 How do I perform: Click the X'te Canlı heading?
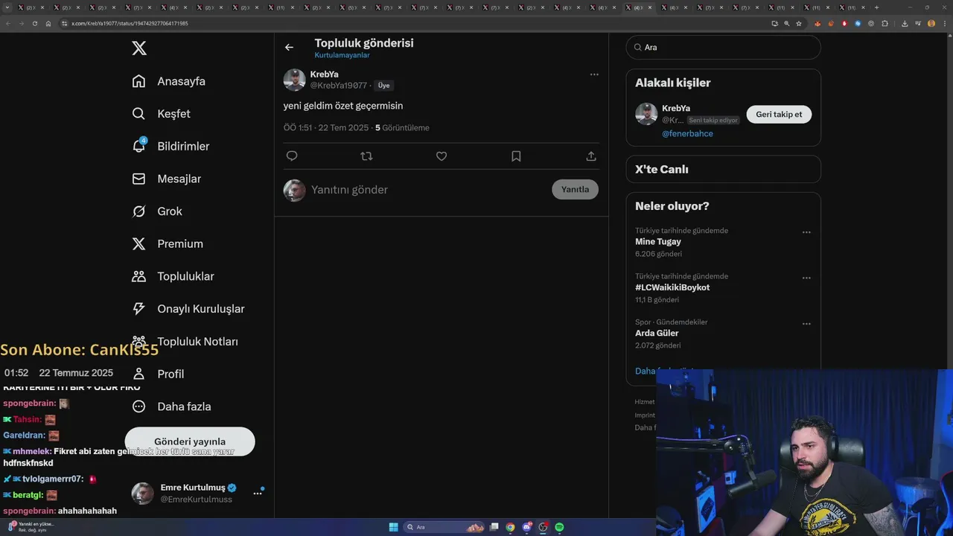pos(662,170)
